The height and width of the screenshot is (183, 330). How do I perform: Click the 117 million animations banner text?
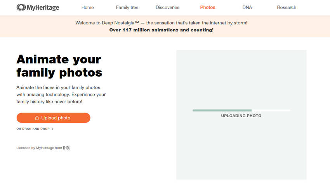pos(162,30)
